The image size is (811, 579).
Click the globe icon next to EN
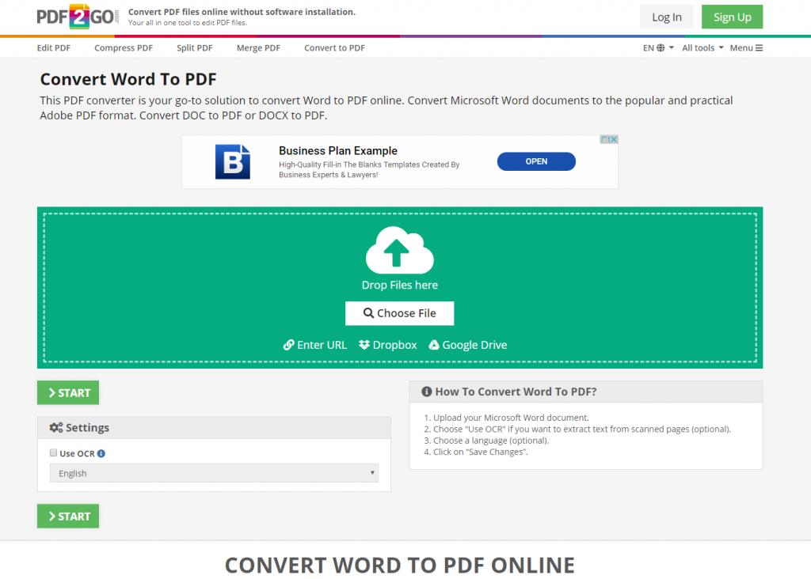tap(660, 47)
